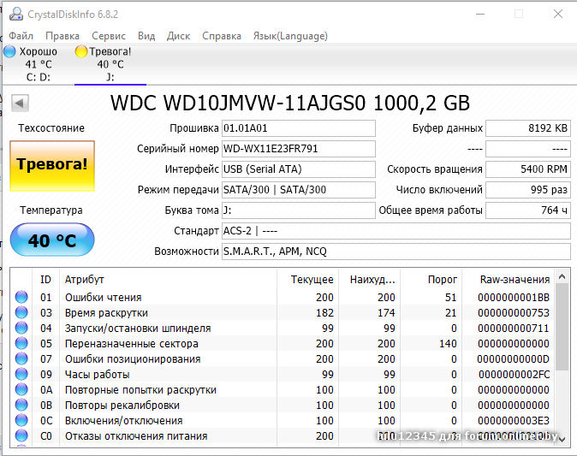Screen dimensions: 577x456
Task: Click the SMART list scroll up arrow
Action: (562, 277)
